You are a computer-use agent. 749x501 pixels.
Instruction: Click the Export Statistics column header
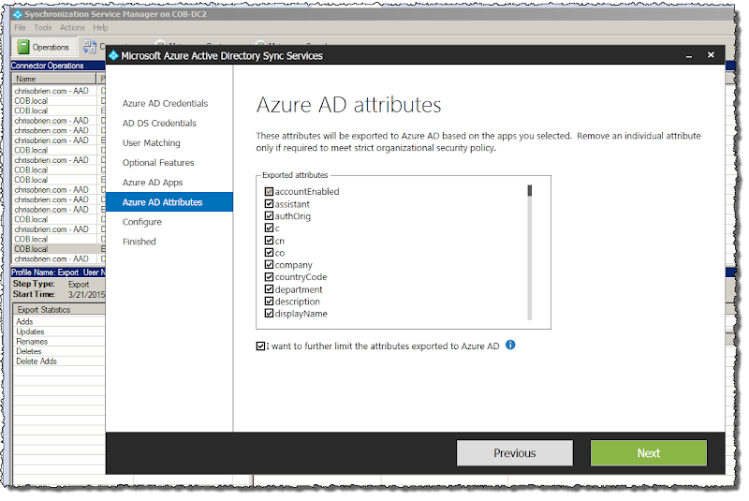click(59, 309)
